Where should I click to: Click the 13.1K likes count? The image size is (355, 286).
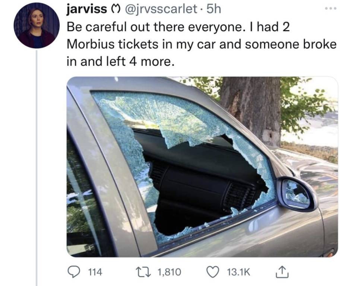click(239, 272)
